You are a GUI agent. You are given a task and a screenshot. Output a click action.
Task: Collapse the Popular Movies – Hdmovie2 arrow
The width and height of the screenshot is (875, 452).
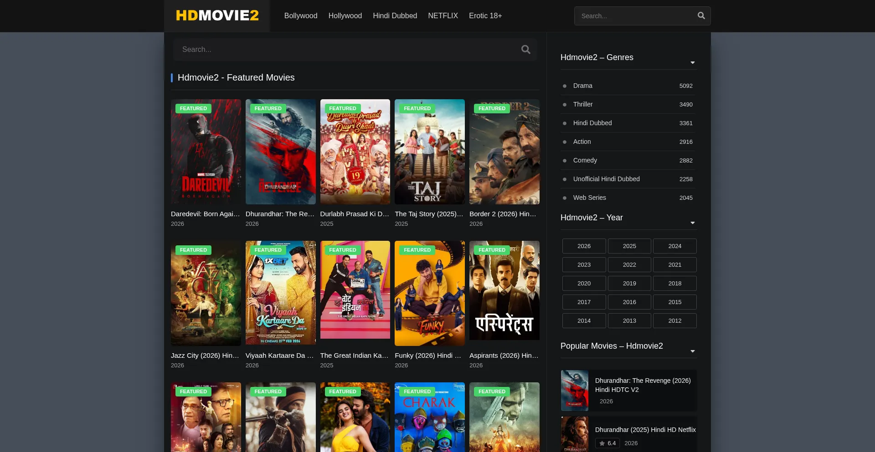point(693,351)
